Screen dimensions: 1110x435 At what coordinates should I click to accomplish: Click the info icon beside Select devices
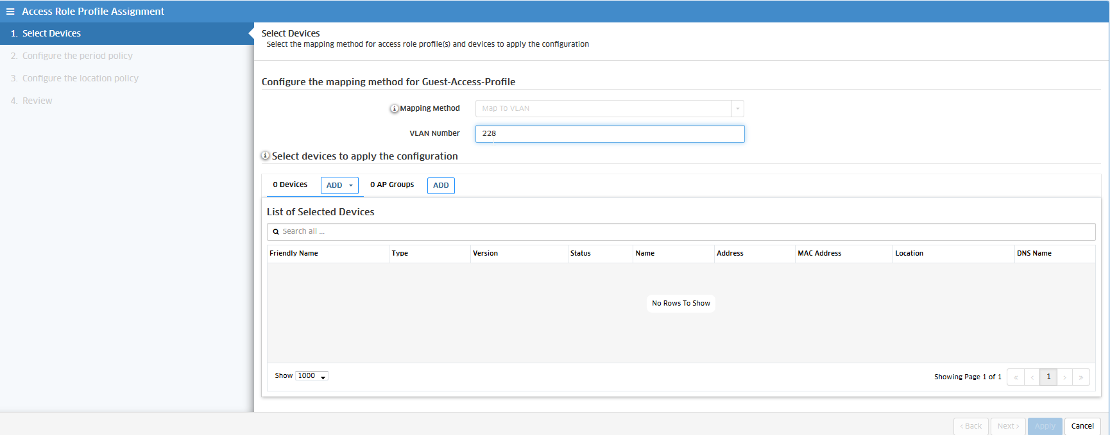coord(265,156)
